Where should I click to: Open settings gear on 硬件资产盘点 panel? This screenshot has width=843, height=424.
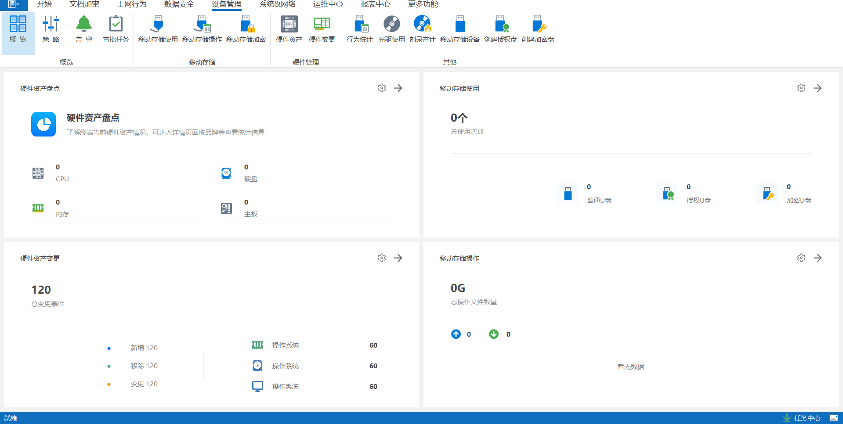point(382,88)
